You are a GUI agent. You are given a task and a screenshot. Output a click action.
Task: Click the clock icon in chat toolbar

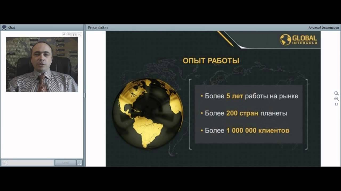68,34
